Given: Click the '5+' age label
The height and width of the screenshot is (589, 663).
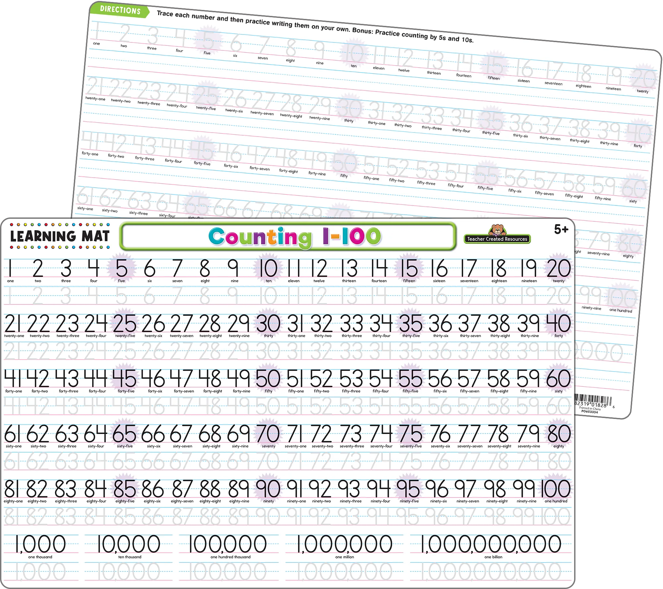Looking at the screenshot, I should 561,229.
